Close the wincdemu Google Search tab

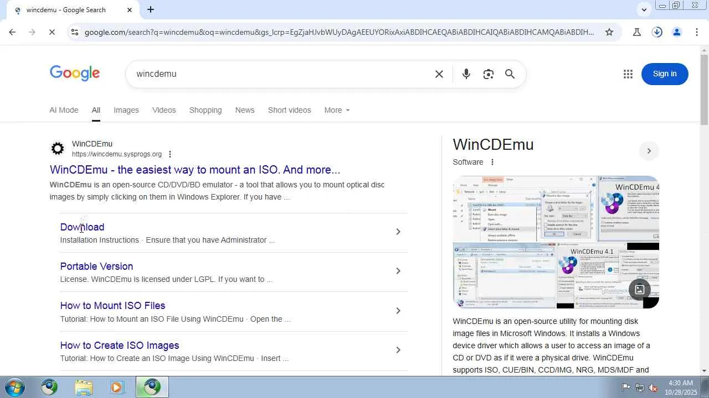click(130, 10)
